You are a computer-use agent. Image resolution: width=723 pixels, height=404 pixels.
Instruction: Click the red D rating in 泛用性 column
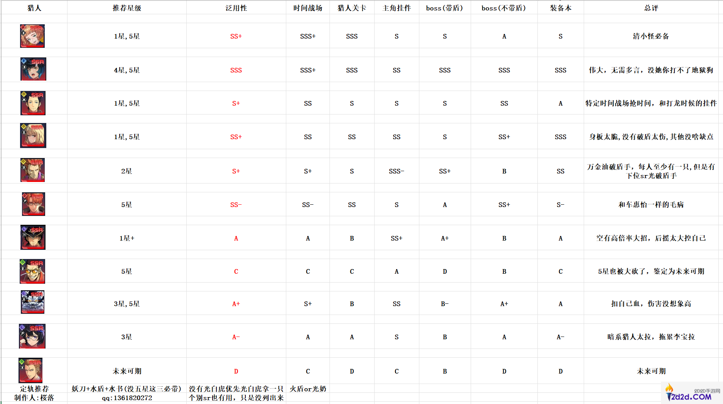point(236,371)
